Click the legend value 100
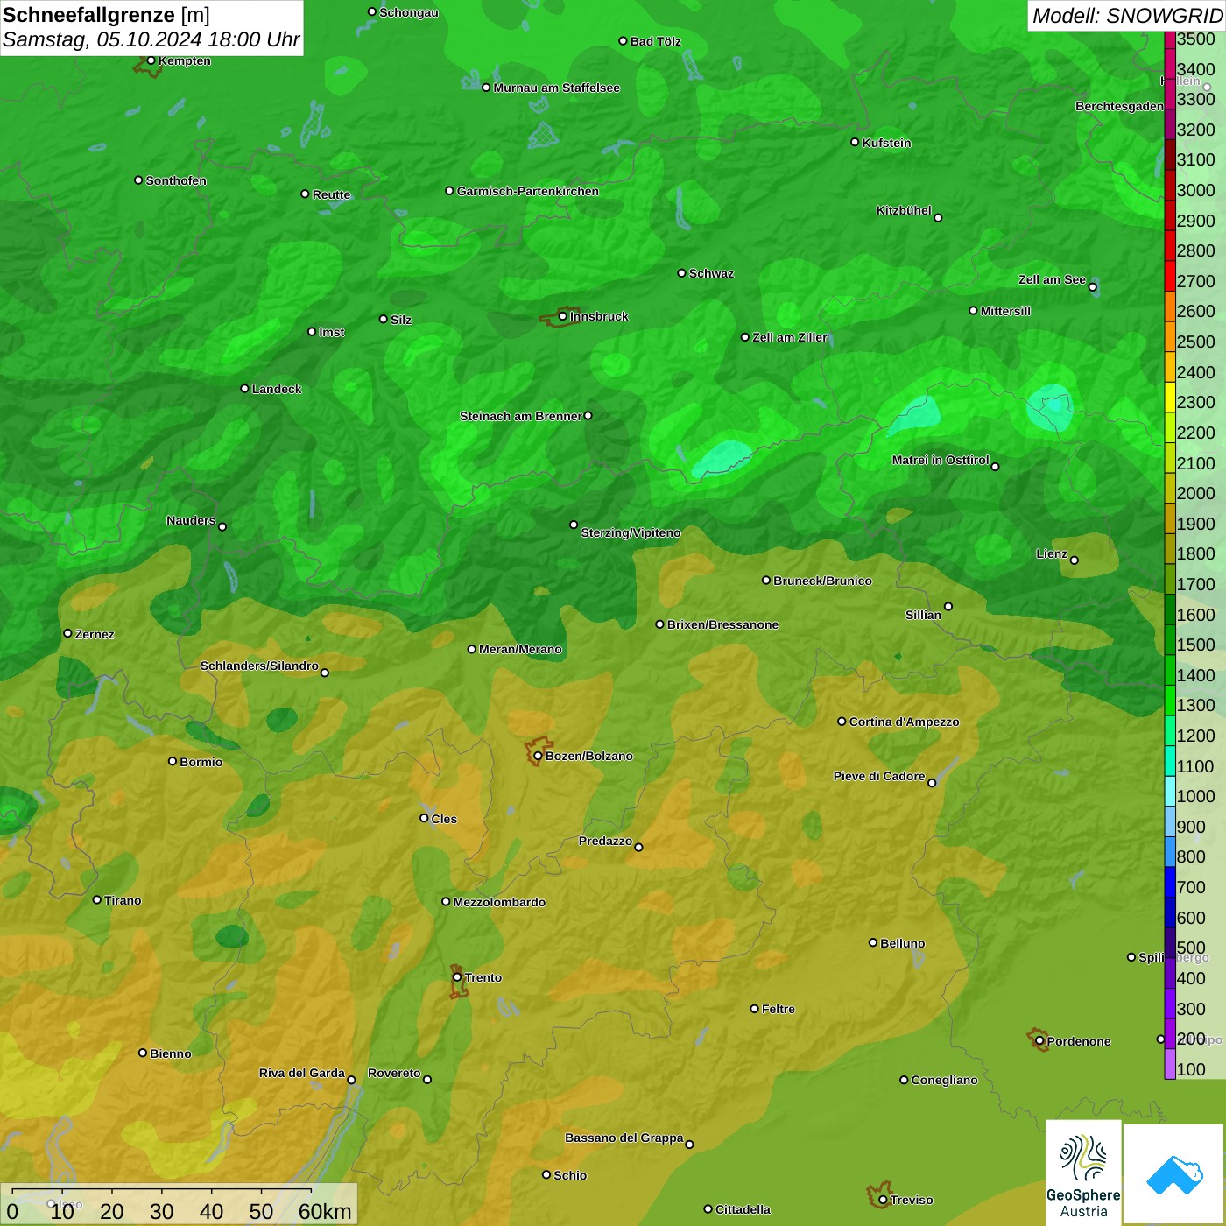This screenshot has width=1226, height=1226. pos(1191,1069)
